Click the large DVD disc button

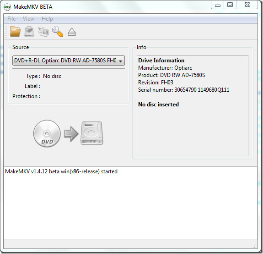coord(47,133)
